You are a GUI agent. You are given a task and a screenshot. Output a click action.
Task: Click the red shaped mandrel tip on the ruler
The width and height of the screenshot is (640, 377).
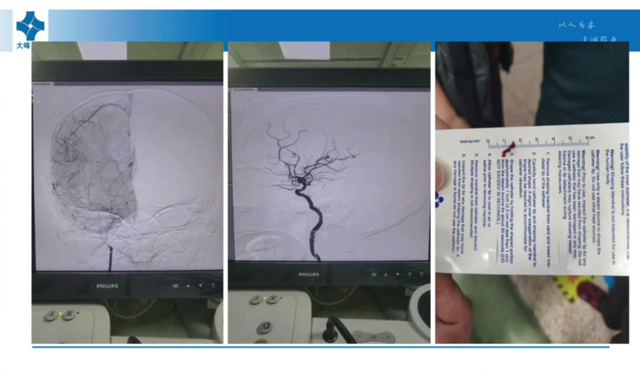pos(508,149)
